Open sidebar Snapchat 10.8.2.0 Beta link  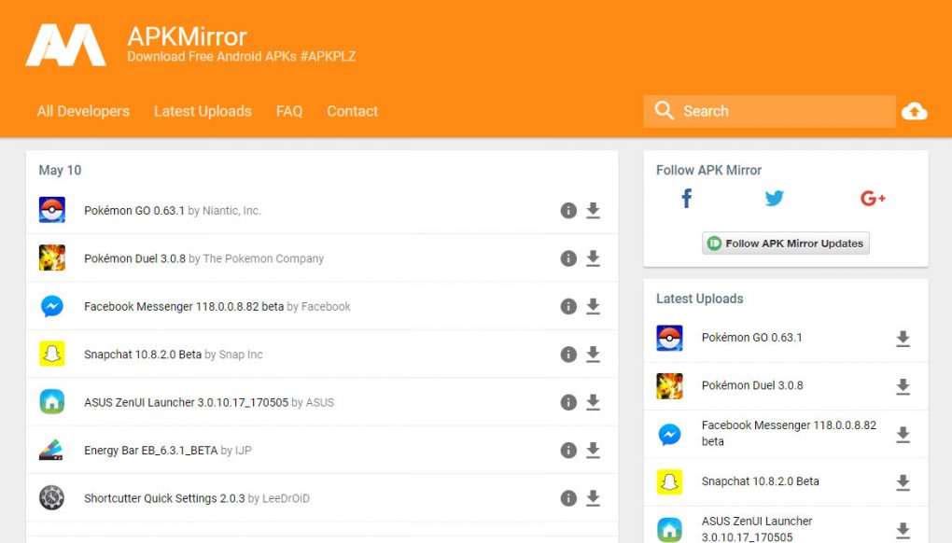click(760, 481)
